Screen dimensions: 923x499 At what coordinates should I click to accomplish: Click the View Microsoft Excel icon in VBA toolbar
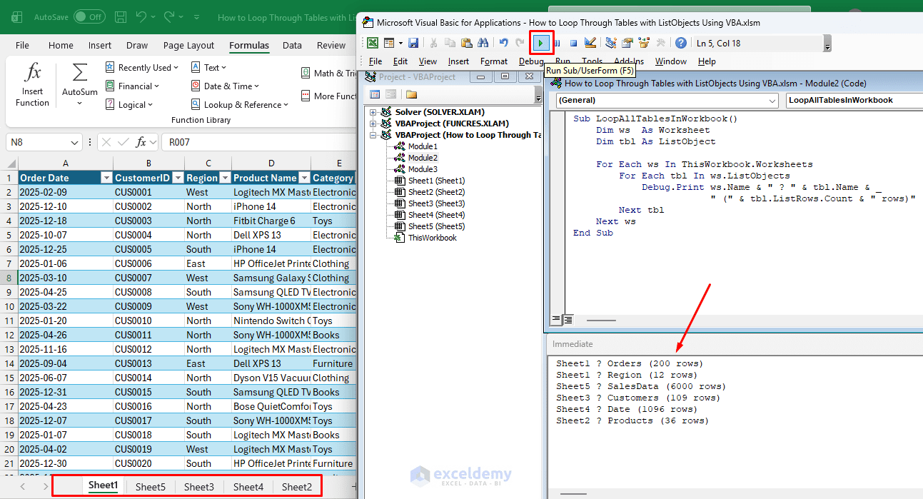point(373,43)
